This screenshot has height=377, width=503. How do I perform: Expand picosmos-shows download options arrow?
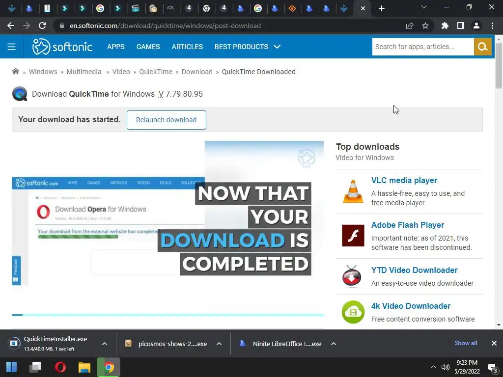tap(219, 344)
